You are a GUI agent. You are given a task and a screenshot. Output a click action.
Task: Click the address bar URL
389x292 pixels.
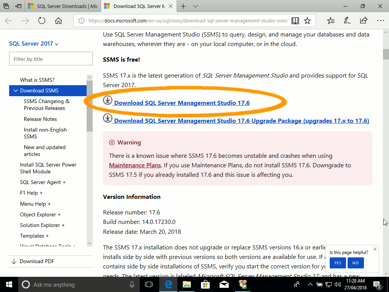tap(188, 21)
